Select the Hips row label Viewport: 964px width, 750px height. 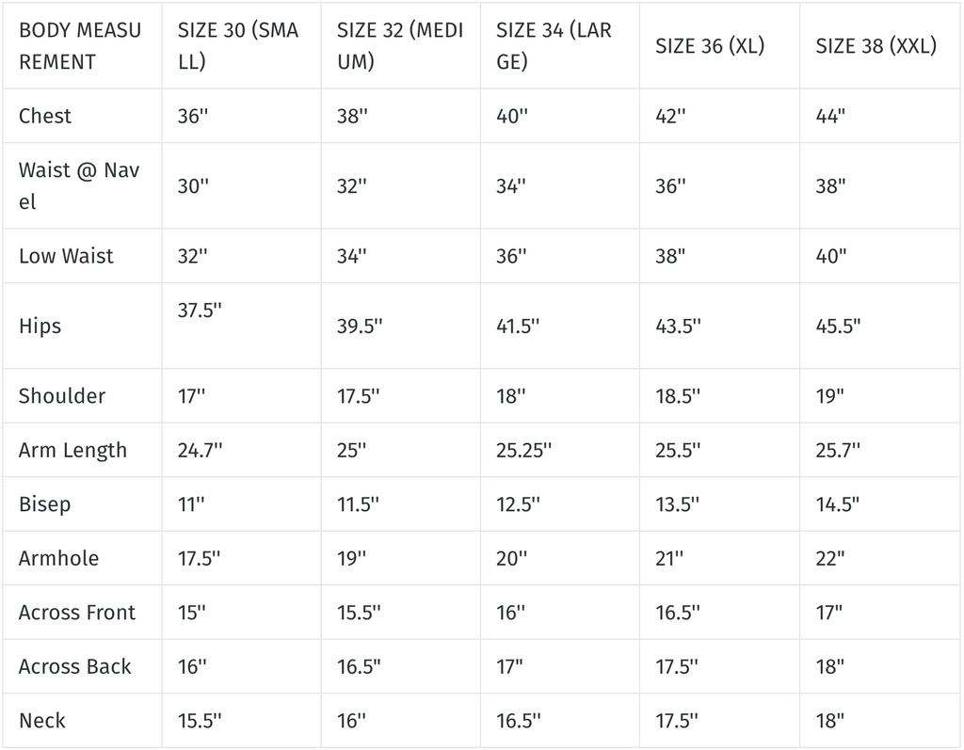[40, 326]
